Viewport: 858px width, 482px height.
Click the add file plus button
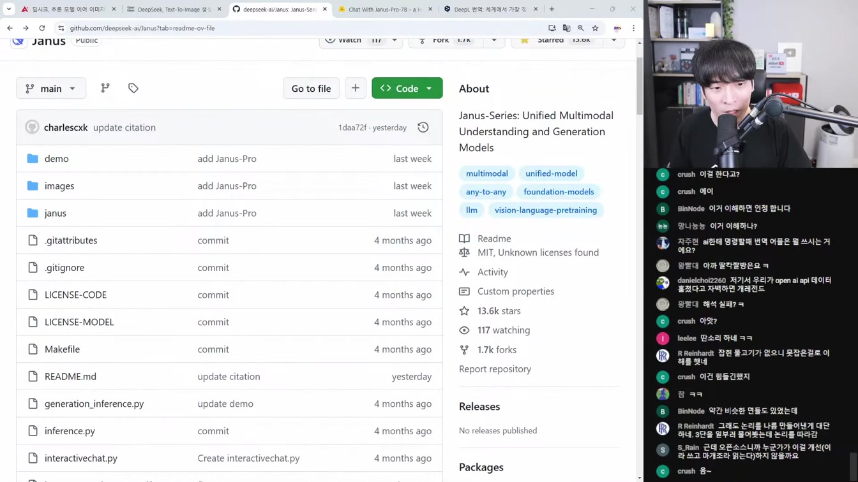click(356, 88)
